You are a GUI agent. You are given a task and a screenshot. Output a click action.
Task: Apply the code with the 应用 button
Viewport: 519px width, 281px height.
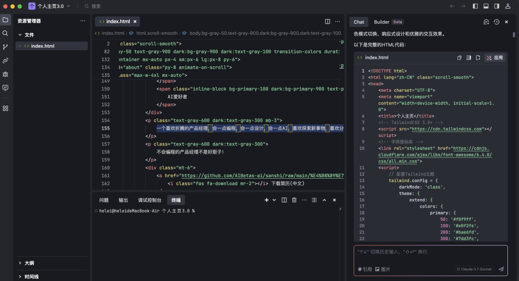(495, 58)
